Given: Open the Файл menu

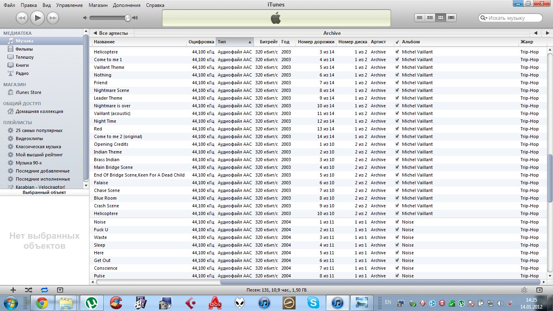Looking at the screenshot, I should coord(9,5).
